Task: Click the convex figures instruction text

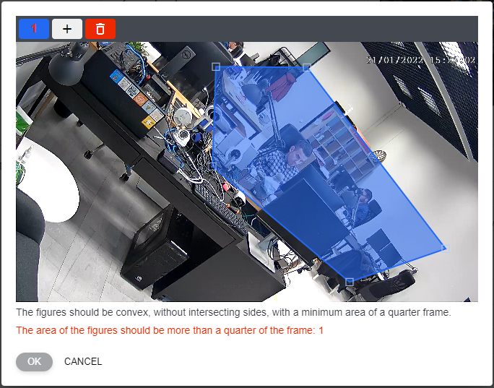Action: (x=233, y=313)
